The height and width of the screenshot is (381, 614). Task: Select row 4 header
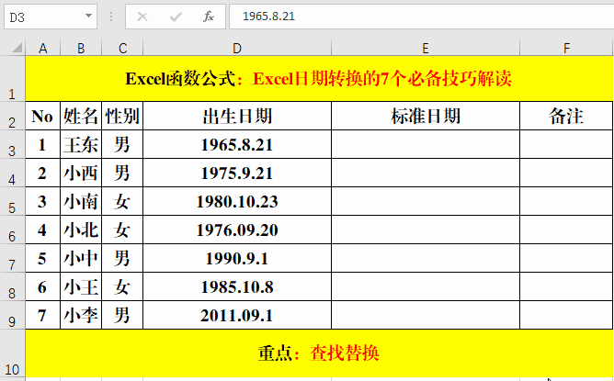coord(12,173)
